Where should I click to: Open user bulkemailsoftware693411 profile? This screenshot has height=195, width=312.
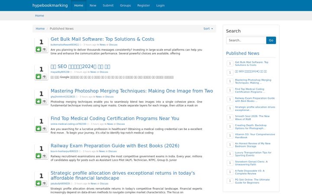click(65, 45)
